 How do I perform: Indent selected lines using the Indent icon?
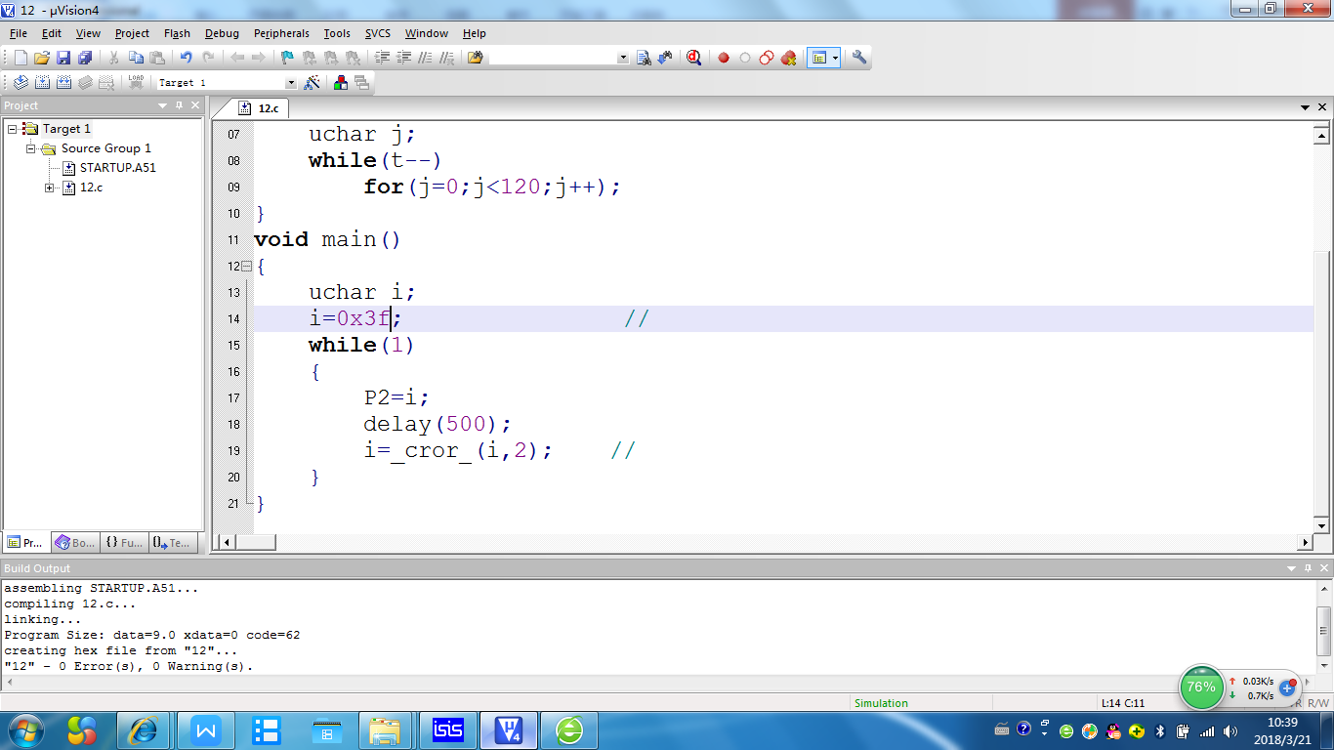383,58
